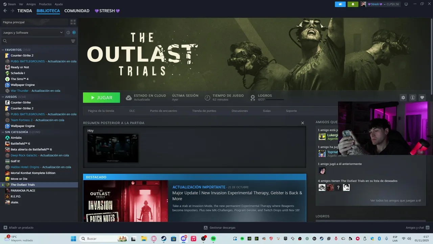The image size is (433, 244).
Task: Click the achievements gear-star icon
Action: (x=253, y=98)
